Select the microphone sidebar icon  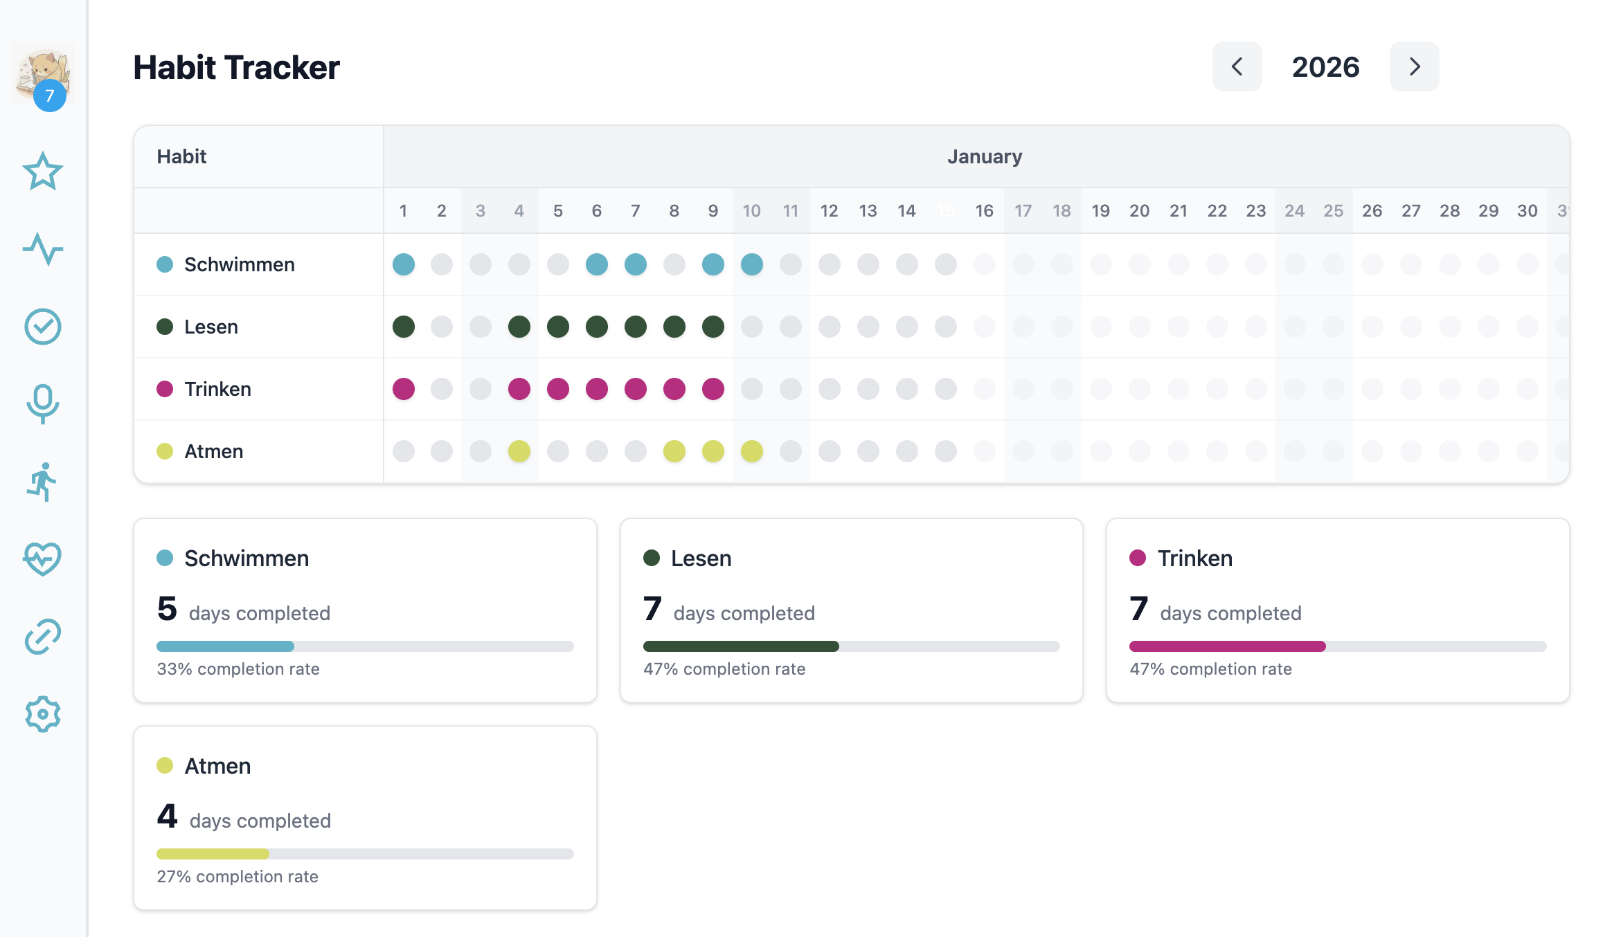point(43,403)
